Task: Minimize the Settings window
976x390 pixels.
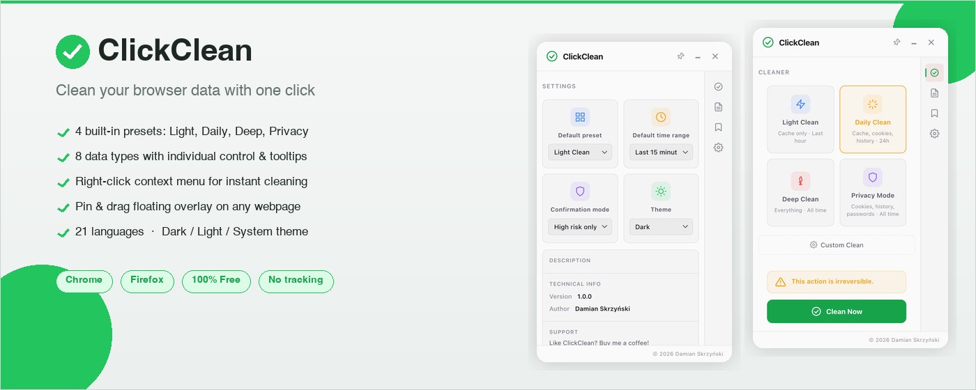Action: pyautogui.click(x=698, y=57)
